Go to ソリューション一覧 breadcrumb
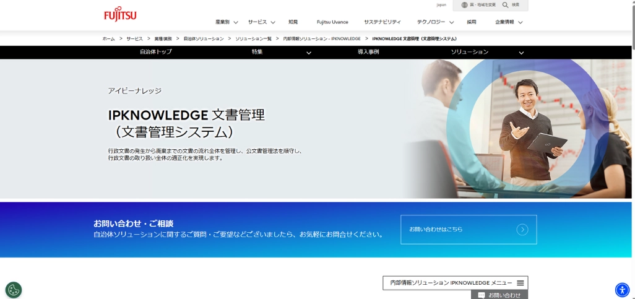Screen dimensions: 635x299 pyautogui.click(x=253, y=39)
